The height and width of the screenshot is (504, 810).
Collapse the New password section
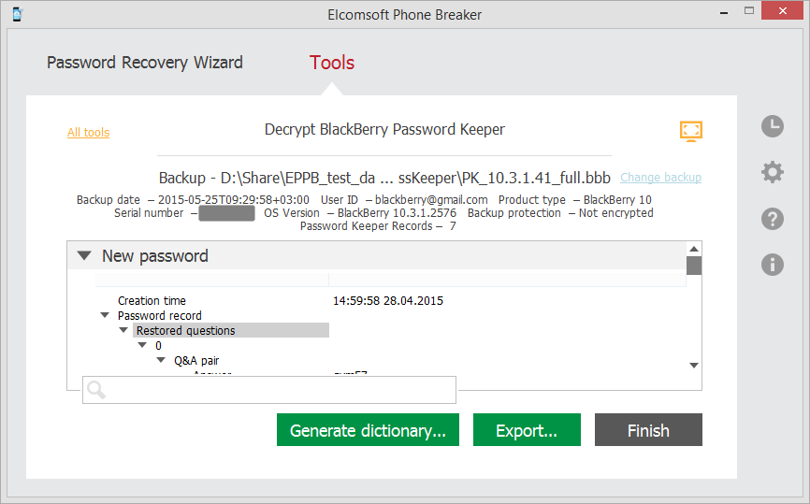[x=84, y=255]
